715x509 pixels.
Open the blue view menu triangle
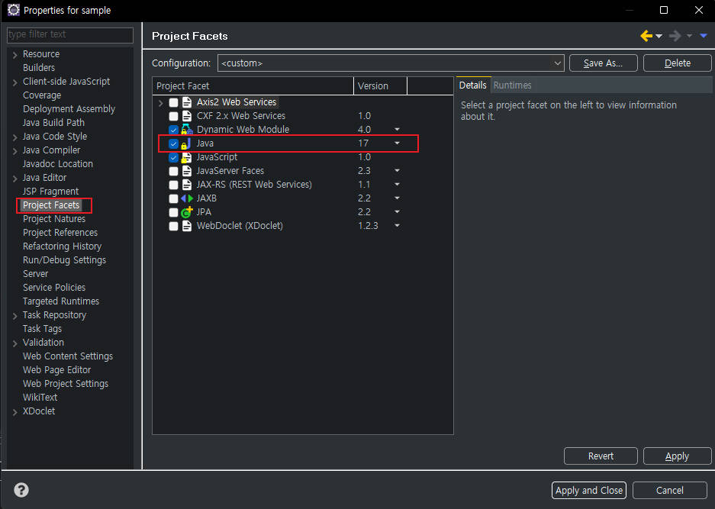tap(704, 36)
